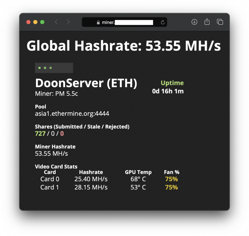The width and height of the screenshot is (249, 236).
Task: Click the Fan % column header
Action: point(172,172)
